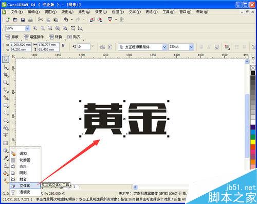Click the Zoom In magnifier icon

[x=35, y=28]
